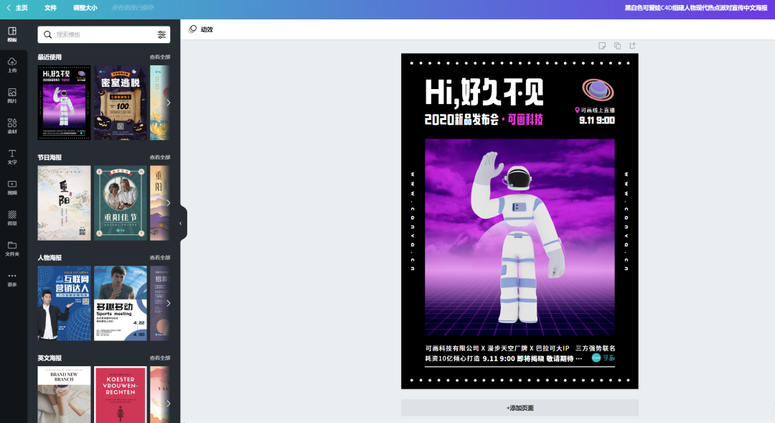Click the 动效 animation button
This screenshot has width=775, height=423.
201,29
